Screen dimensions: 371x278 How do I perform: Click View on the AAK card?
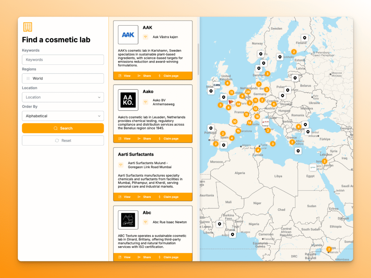tap(124, 76)
